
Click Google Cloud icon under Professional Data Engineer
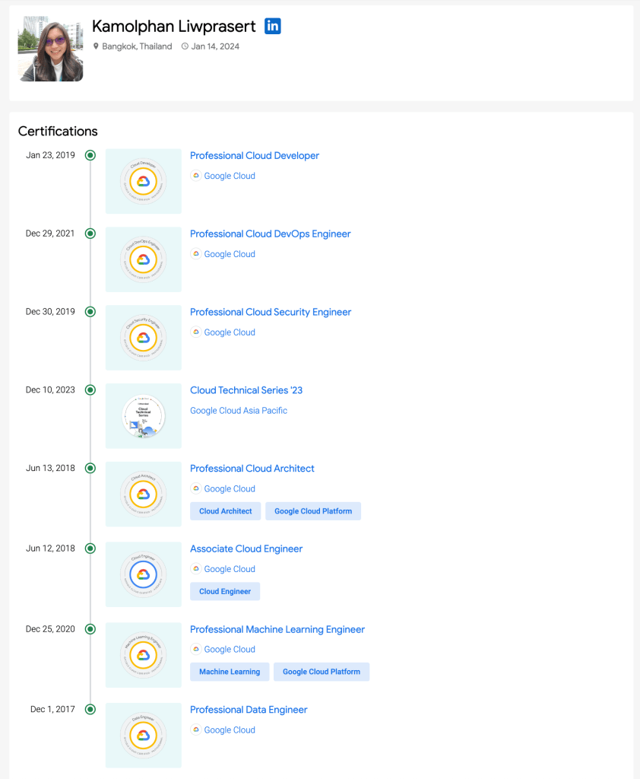coord(195,730)
